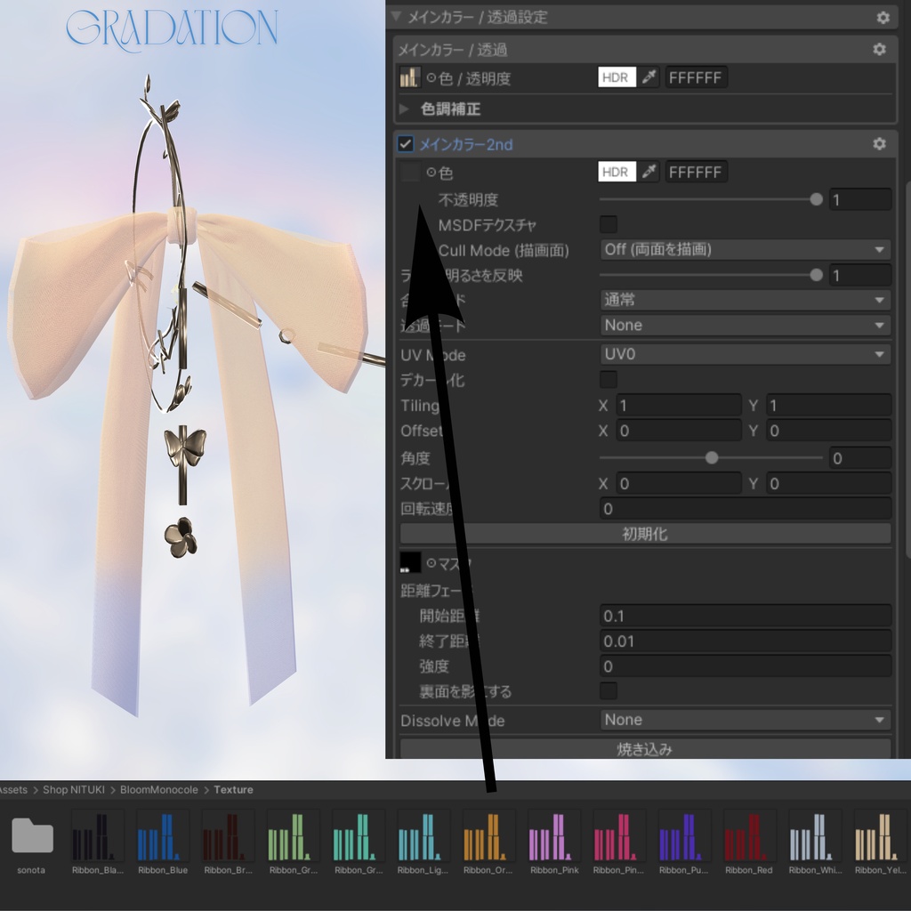Click the 強度 input field

pos(746,666)
